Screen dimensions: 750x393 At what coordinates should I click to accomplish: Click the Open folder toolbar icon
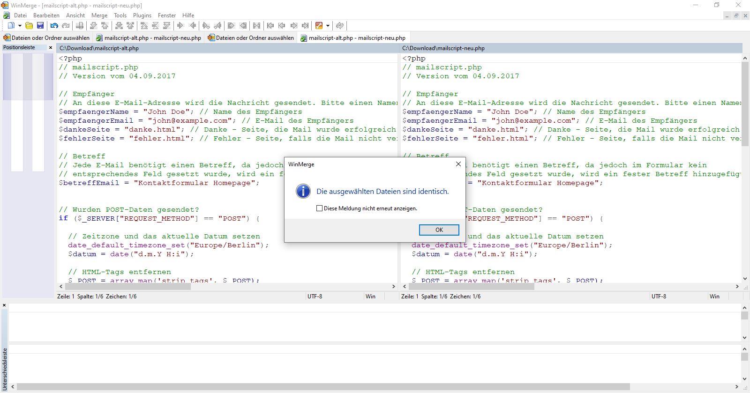29,26
